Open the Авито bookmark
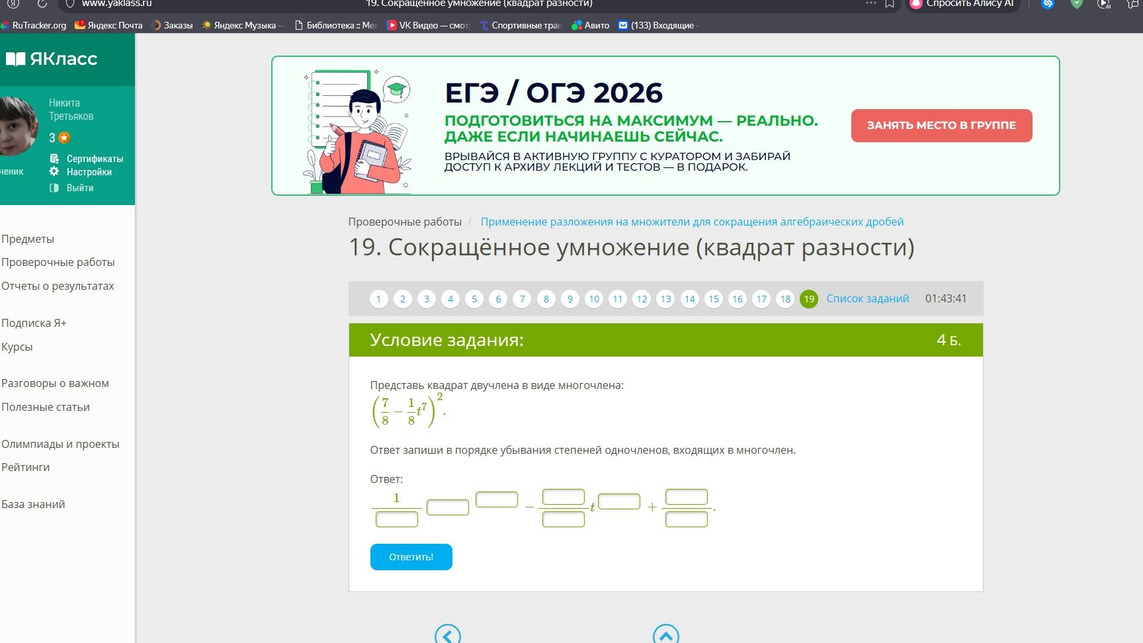Screen dimensions: 1143x643 [591, 25]
